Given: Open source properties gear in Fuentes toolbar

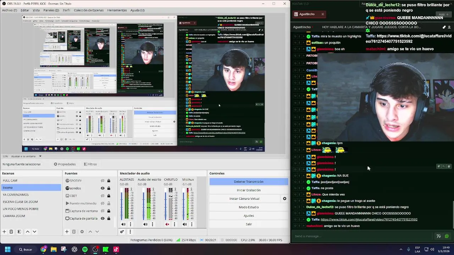Looking at the screenshot, I should (82, 232).
